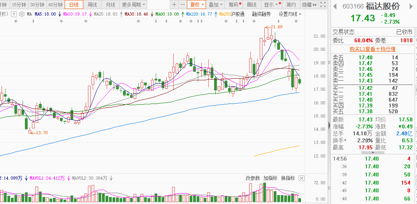The image size is (417, 204).
Task: Click the 已收市 trading status text
Action: [404, 32]
